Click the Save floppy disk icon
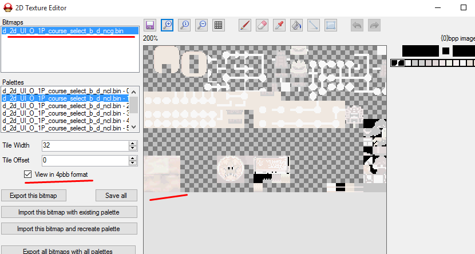Screen dimensions: 475x254 point(150,25)
